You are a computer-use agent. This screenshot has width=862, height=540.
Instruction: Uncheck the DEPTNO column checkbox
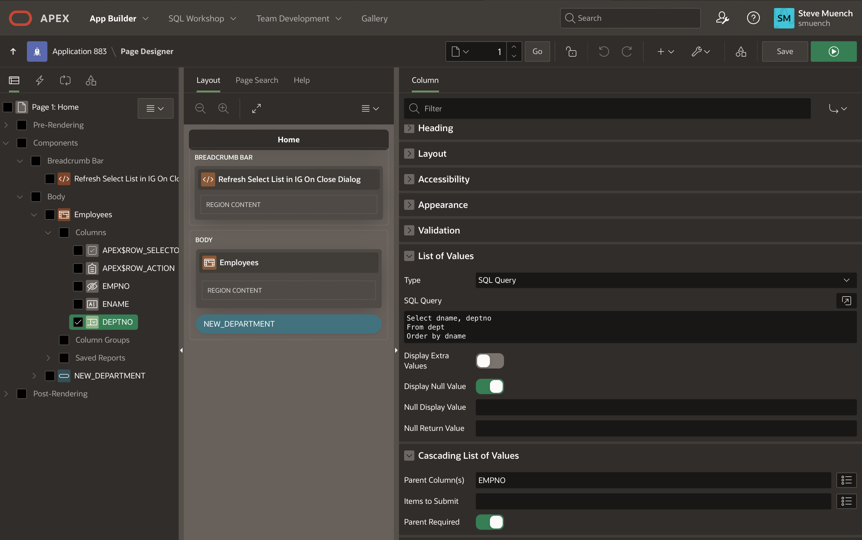click(x=78, y=322)
